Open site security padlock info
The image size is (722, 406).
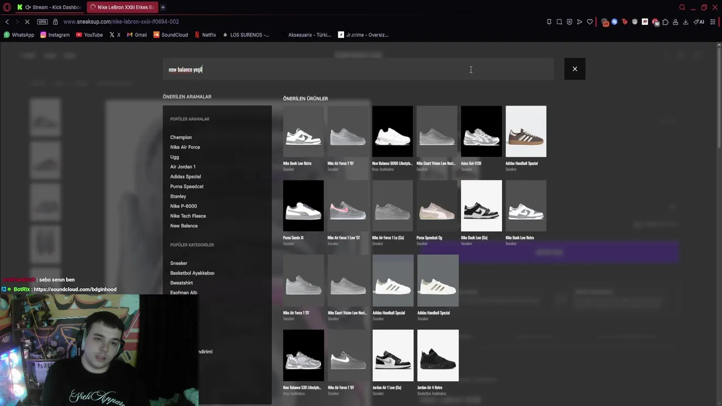55,21
